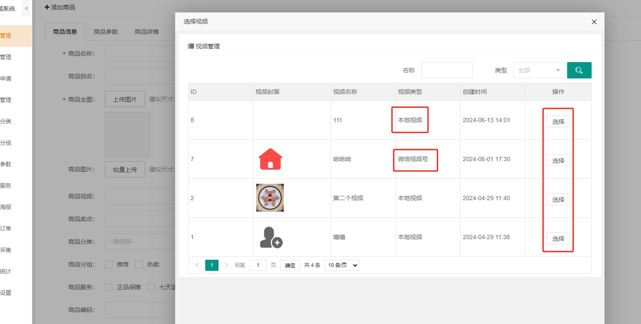The height and width of the screenshot is (324, 641).
Task: Go to previous page arrow in pagination
Action: click(197, 265)
